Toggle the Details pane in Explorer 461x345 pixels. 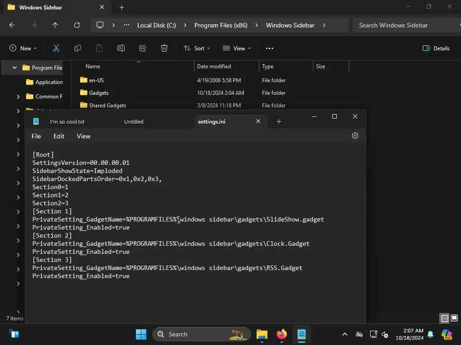click(x=436, y=49)
